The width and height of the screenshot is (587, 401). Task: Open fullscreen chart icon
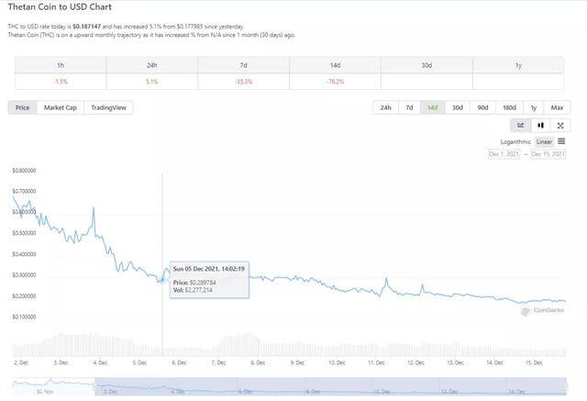[560, 126]
